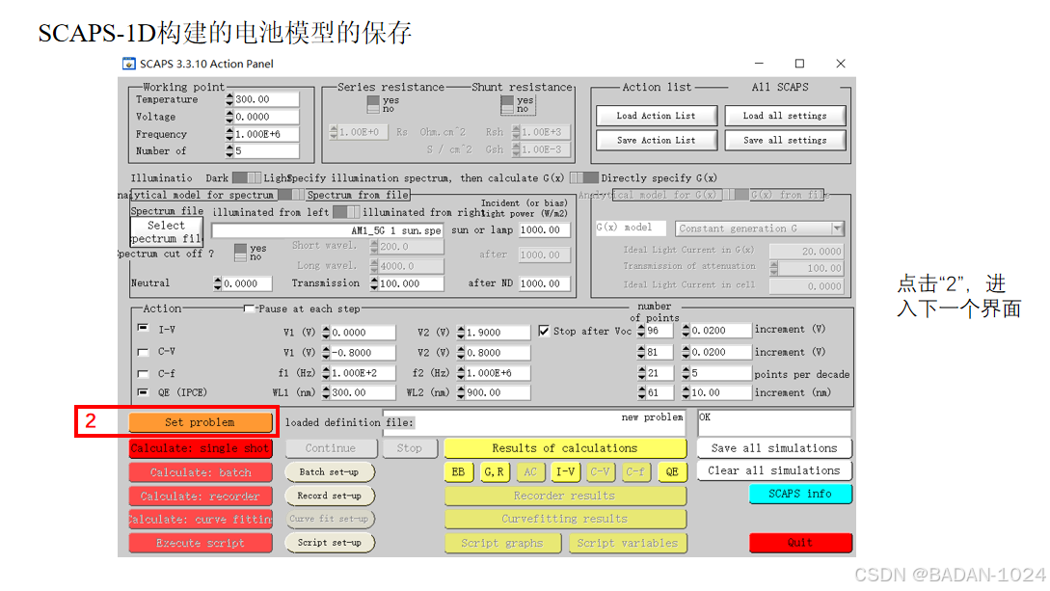This screenshot has height=591, width=1050.
Task: Click Save all simulations
Action: [x=773, y=448]
